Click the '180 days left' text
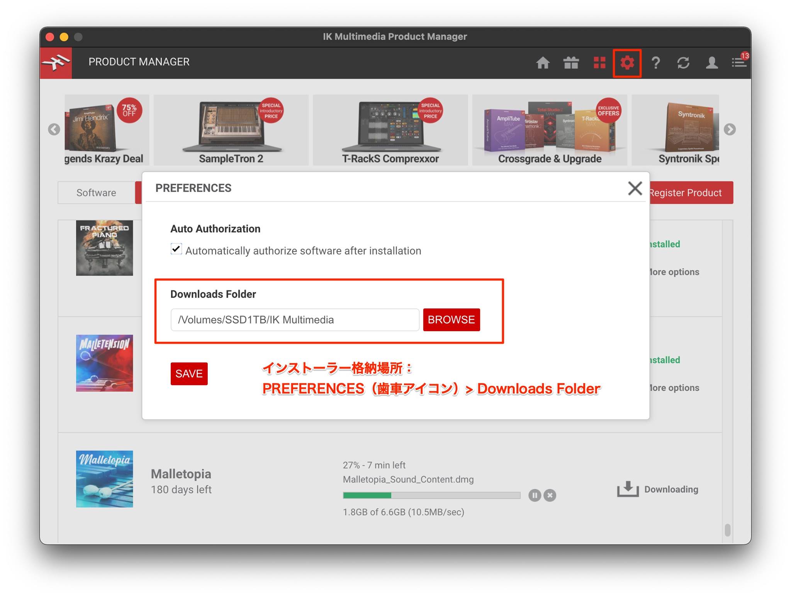791x597 pixels. [x=181, y=489]
